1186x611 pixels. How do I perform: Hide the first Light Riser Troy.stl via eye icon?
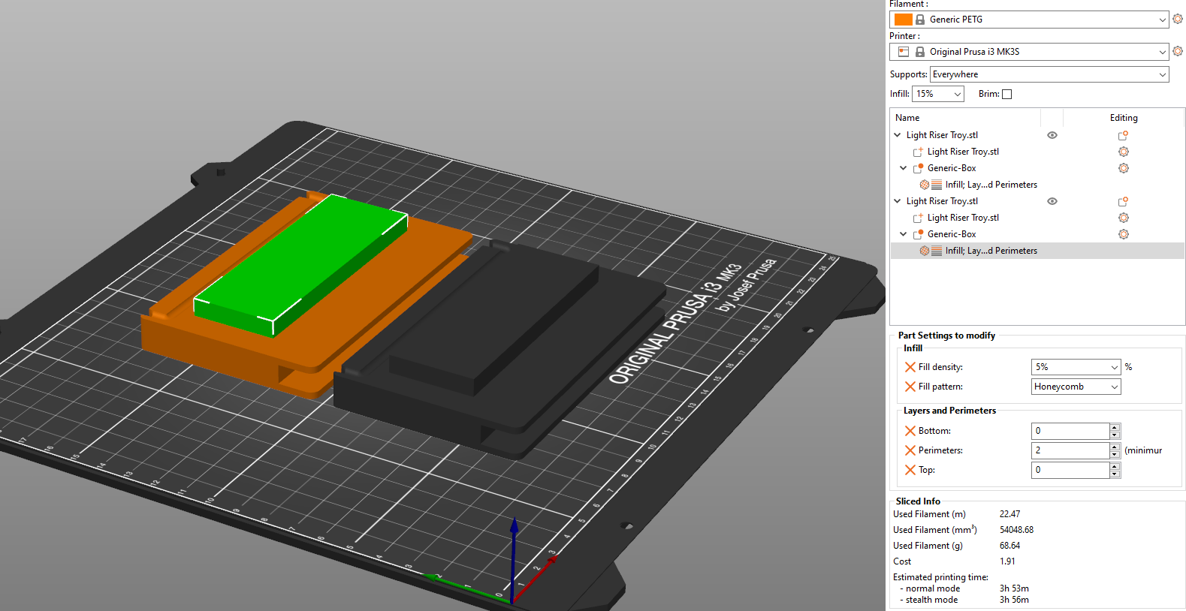(x=1052, y=135)
